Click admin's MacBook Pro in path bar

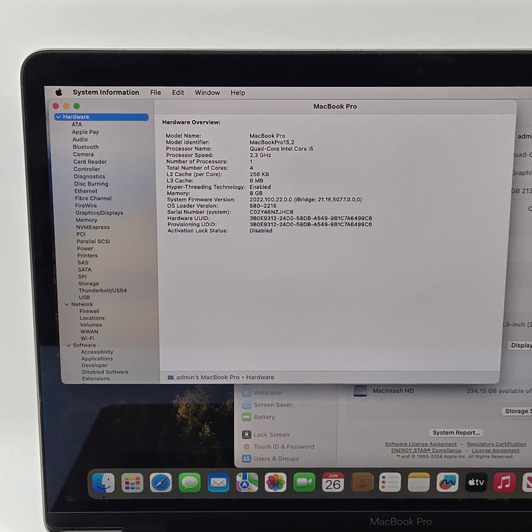pos(208,377)
